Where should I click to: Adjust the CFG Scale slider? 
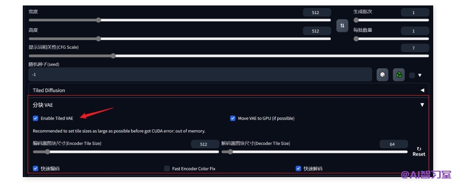coord(228,56)
